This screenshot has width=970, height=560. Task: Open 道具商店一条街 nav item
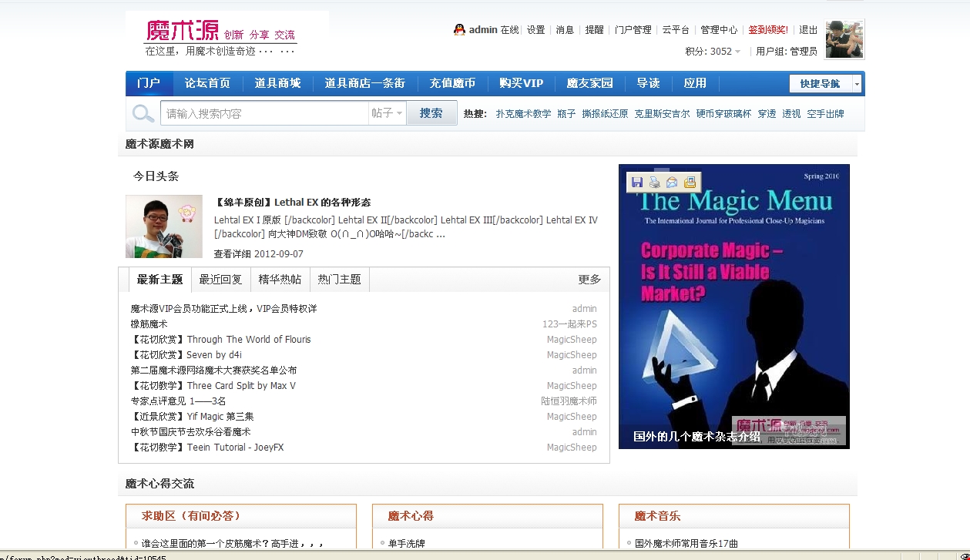tap(365, 83)
